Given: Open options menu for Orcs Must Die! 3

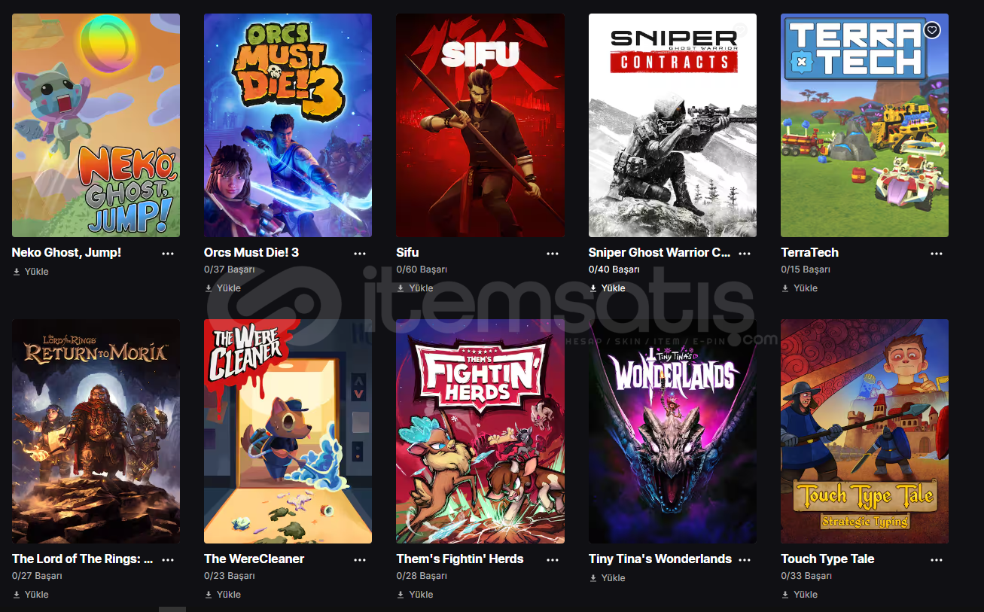Looking at the screenshot, I should pos(360,254).
